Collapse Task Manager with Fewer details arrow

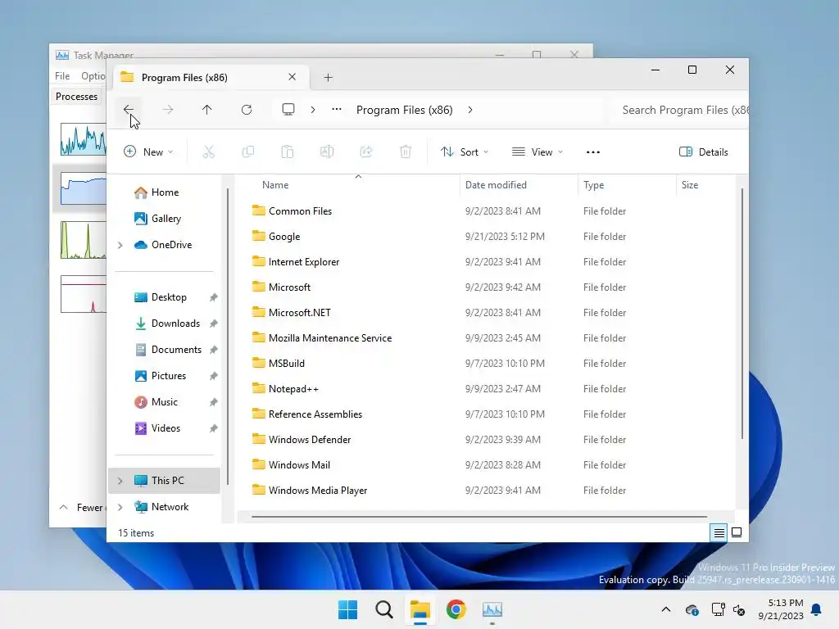[64, 507]
